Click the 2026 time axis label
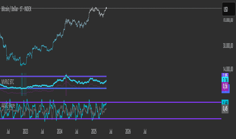The height and width of the screenshot is (139, 236). [128, 132]
